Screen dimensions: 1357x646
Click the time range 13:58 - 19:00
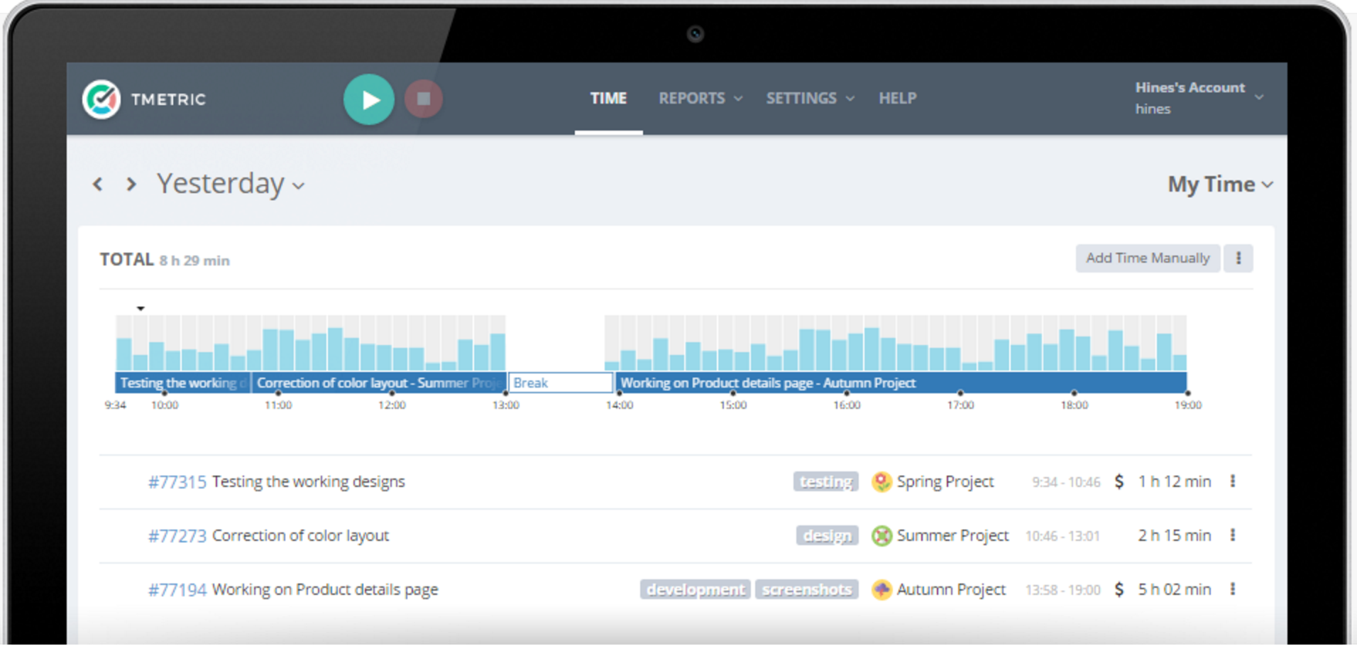click(x=1062, y=590)
